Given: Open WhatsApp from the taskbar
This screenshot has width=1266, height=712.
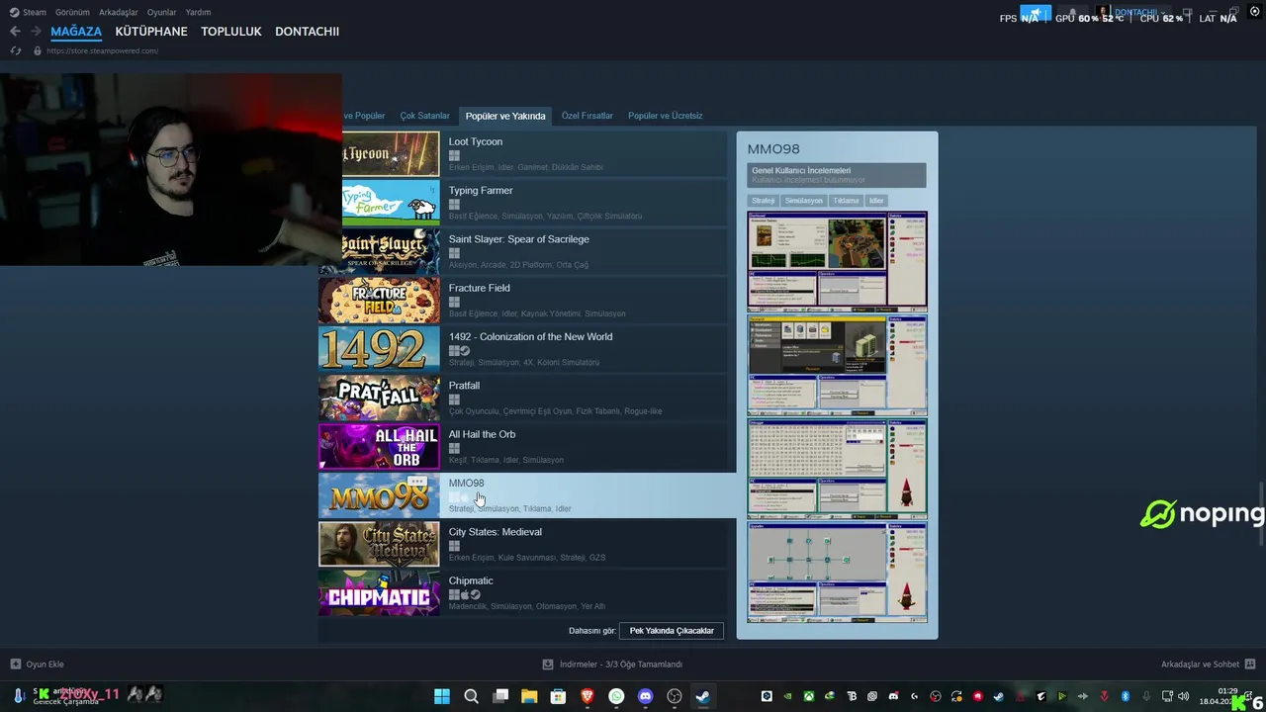Looking at the screenshot, I should (616, 696).
